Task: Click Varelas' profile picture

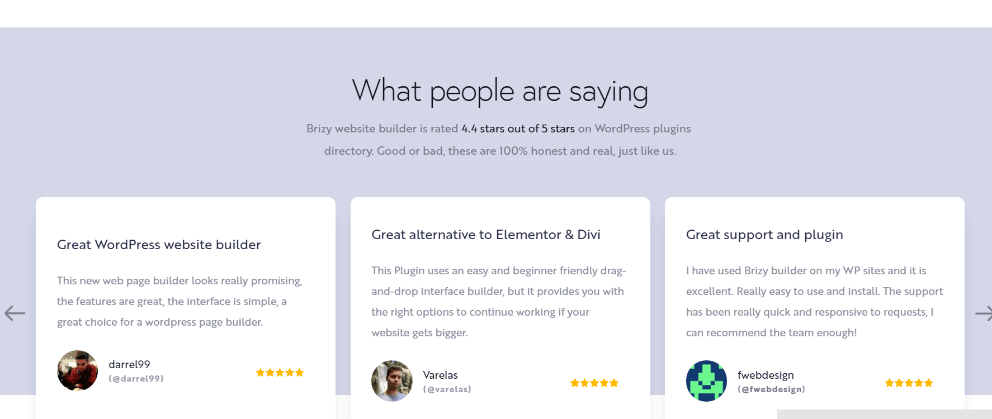Action: coord(392,380)
